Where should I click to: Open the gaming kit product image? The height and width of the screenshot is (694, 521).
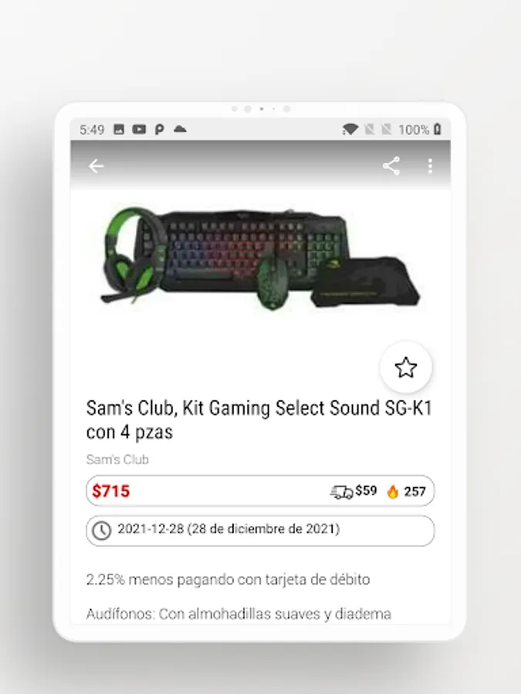(x=260, y=259)
